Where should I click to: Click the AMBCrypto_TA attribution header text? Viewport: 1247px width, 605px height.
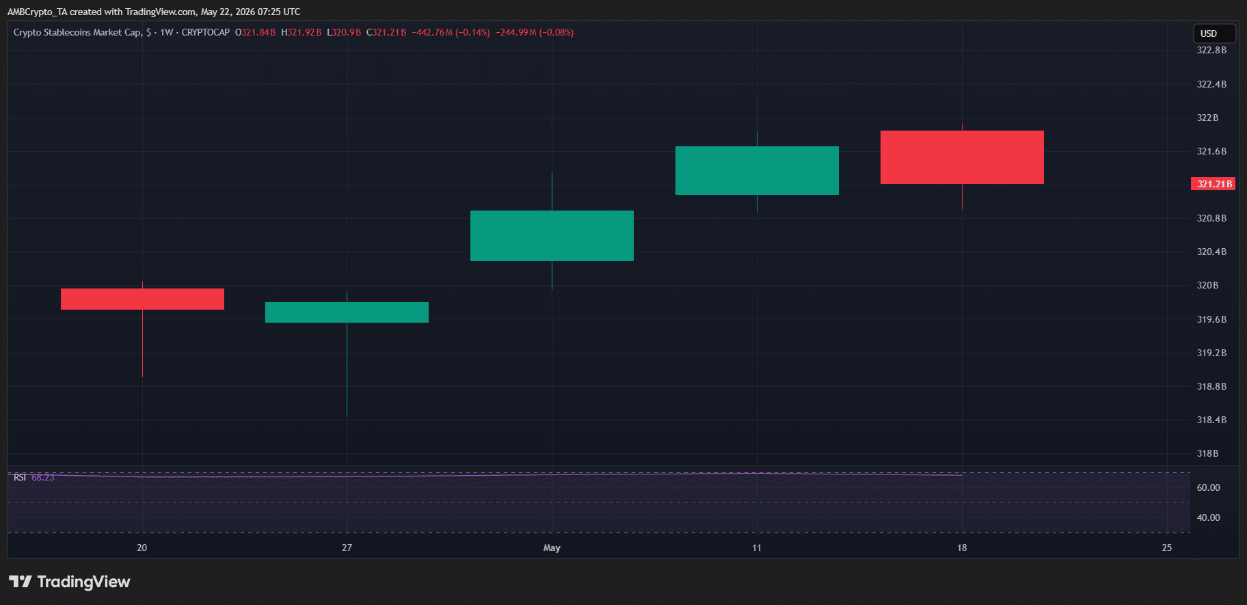(x=153, y=12)
